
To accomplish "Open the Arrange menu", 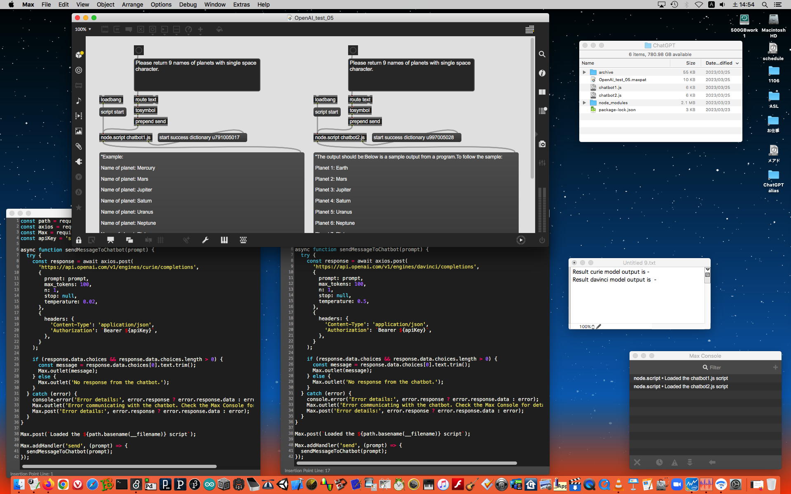I will [132, 5].
